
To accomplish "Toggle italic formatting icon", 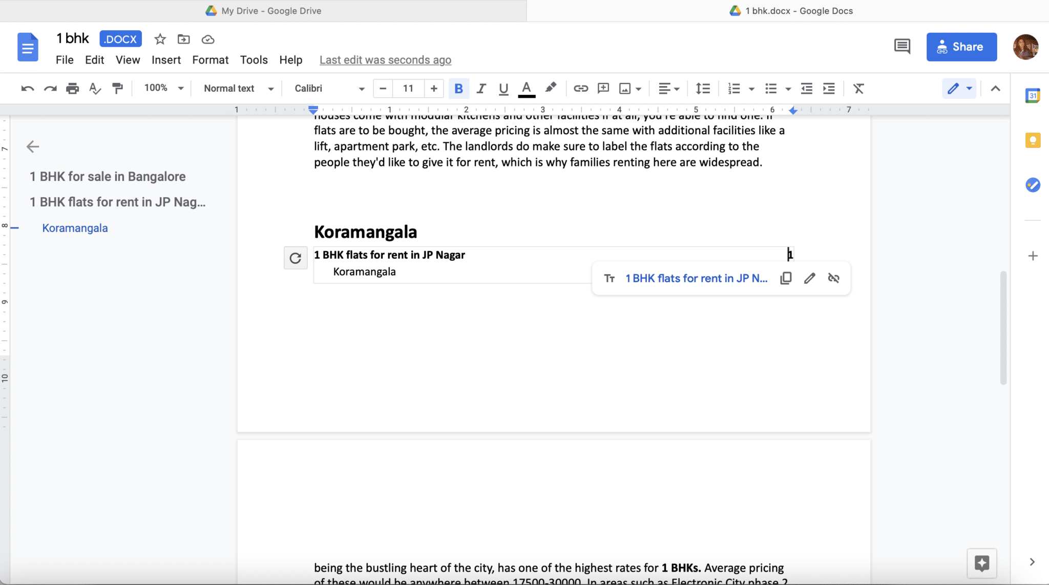I will click(x=480, y=88).
